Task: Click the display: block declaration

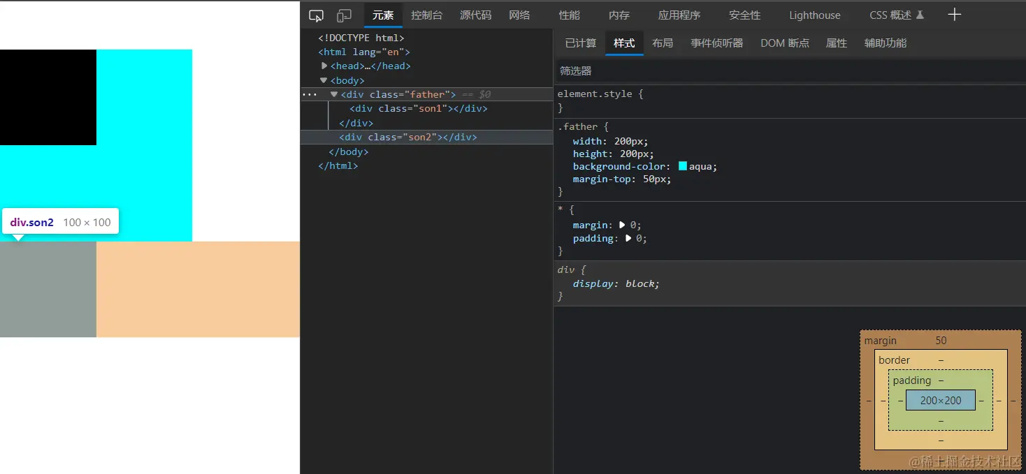Action: click(616, 283)
